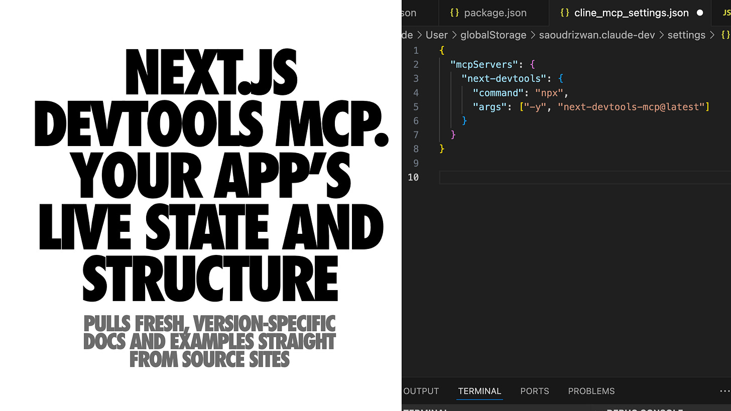
Task: Click the "next-devtools-mcp@latest" string
Action: [631, 106]
